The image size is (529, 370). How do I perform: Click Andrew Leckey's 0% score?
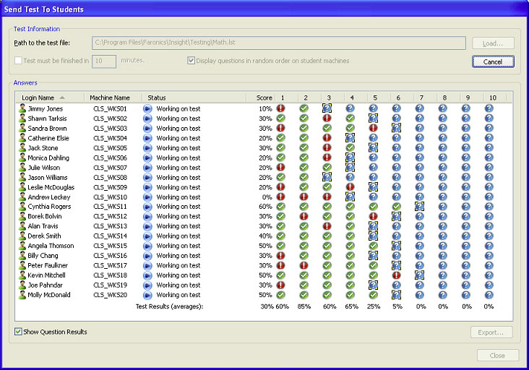(267, 197)
